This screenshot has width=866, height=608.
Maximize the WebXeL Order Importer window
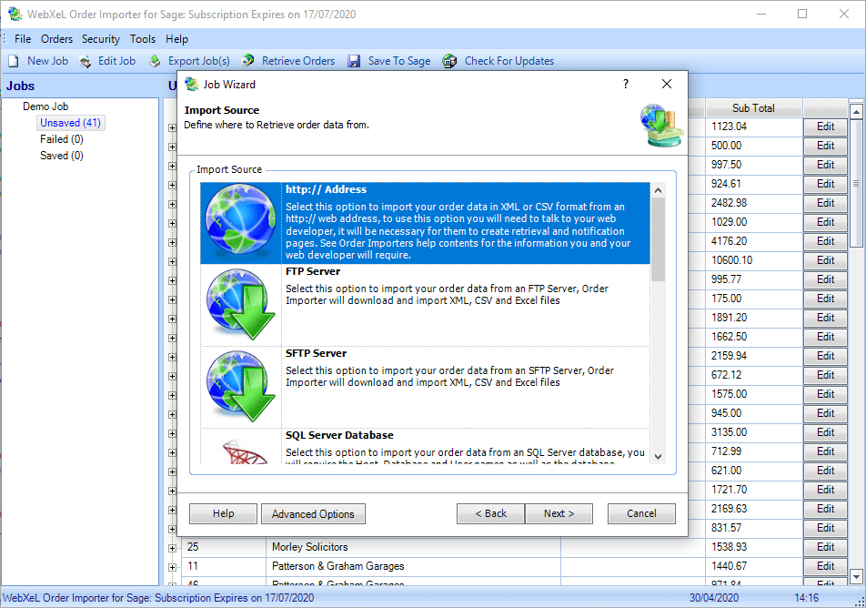point(802,14)
